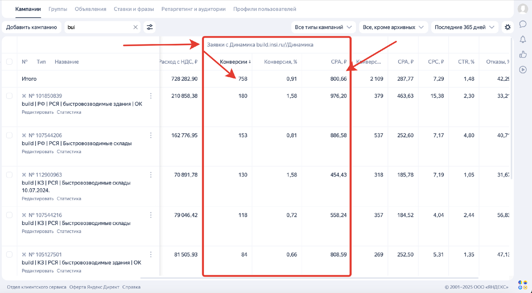The height and width of the screenshot is (293, 532).
Task: Open the 'Все, кроме архивных' dropdown
Action: (393, 27)
